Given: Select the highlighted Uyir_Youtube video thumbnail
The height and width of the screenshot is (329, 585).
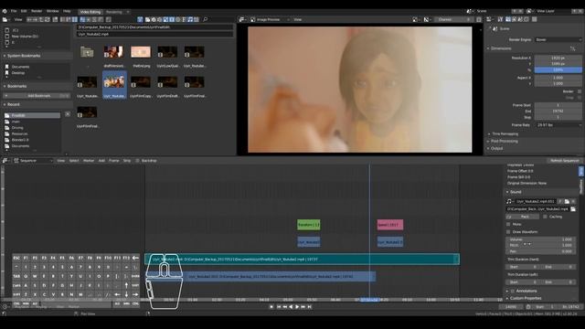Looking at the screenshot, I should click(x=114, y=85).
